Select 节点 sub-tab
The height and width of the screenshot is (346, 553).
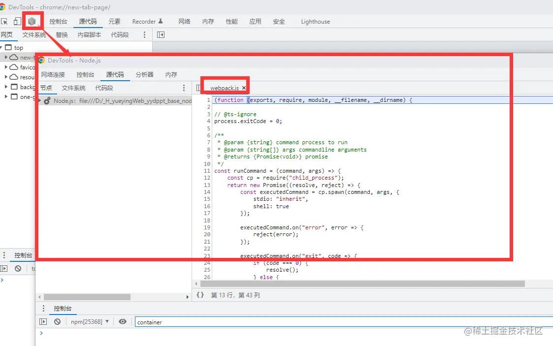point(46,88)
